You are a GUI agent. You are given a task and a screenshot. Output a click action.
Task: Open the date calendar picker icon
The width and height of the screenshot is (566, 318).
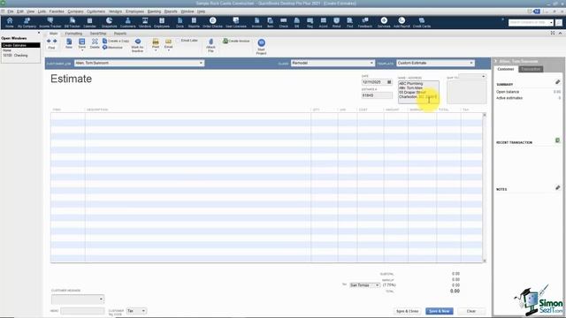click(x=389, y=82)
